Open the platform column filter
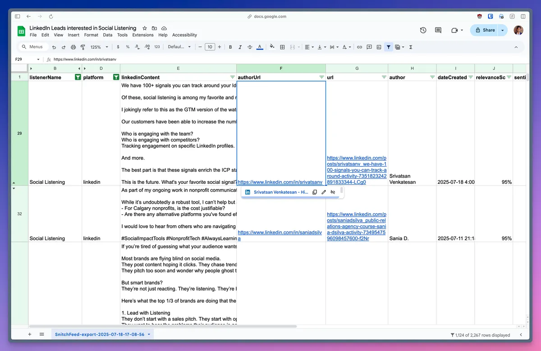The image size is (541, 351). tap(116, 77)
